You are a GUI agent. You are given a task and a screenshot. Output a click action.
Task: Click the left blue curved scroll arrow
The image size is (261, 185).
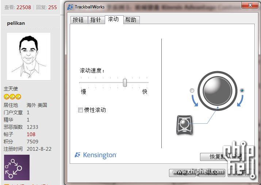pyautogui.click(x=195, y=100)
